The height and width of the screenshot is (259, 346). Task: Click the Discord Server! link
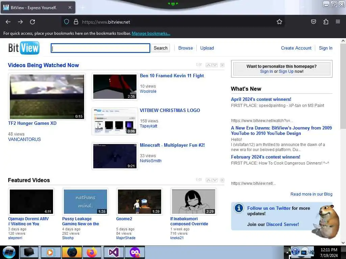coord(283,224)
